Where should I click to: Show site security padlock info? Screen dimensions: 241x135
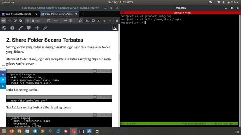[x=33, y=21]
